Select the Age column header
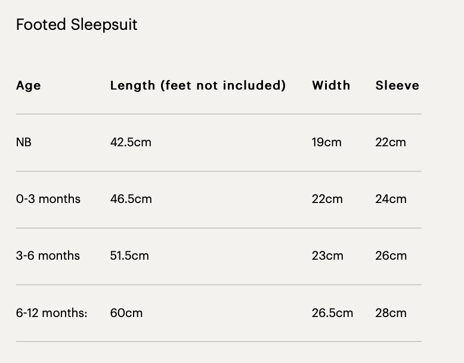464x363 pixels. tap(29, 85)
